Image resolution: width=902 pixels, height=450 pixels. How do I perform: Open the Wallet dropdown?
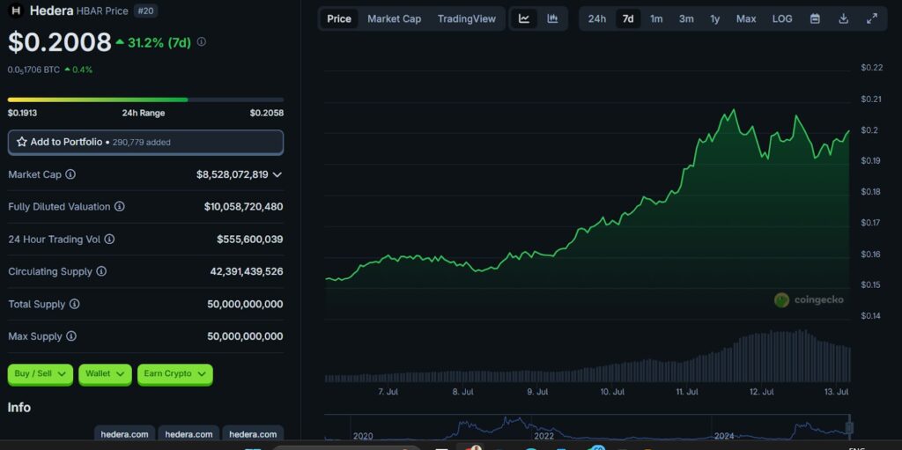coord(106,374)
